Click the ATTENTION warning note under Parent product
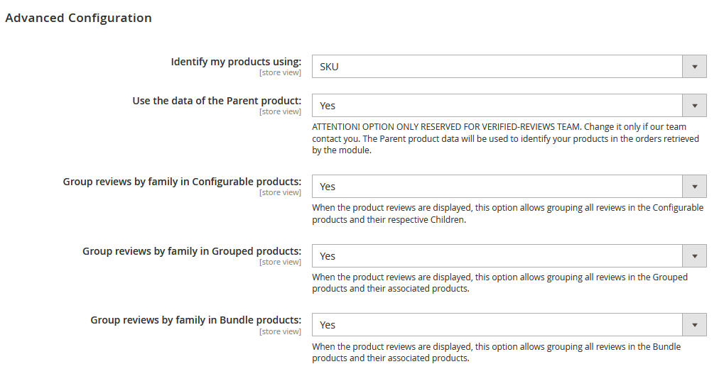The width and height of the screenshot is (724, 386). click(505, 138)
